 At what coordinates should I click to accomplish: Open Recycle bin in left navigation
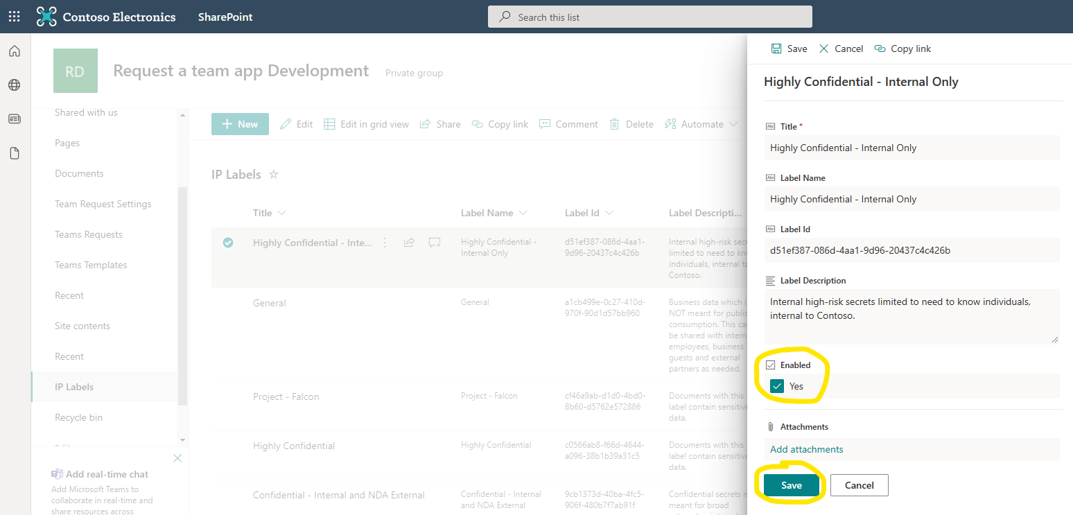(79, 417)
